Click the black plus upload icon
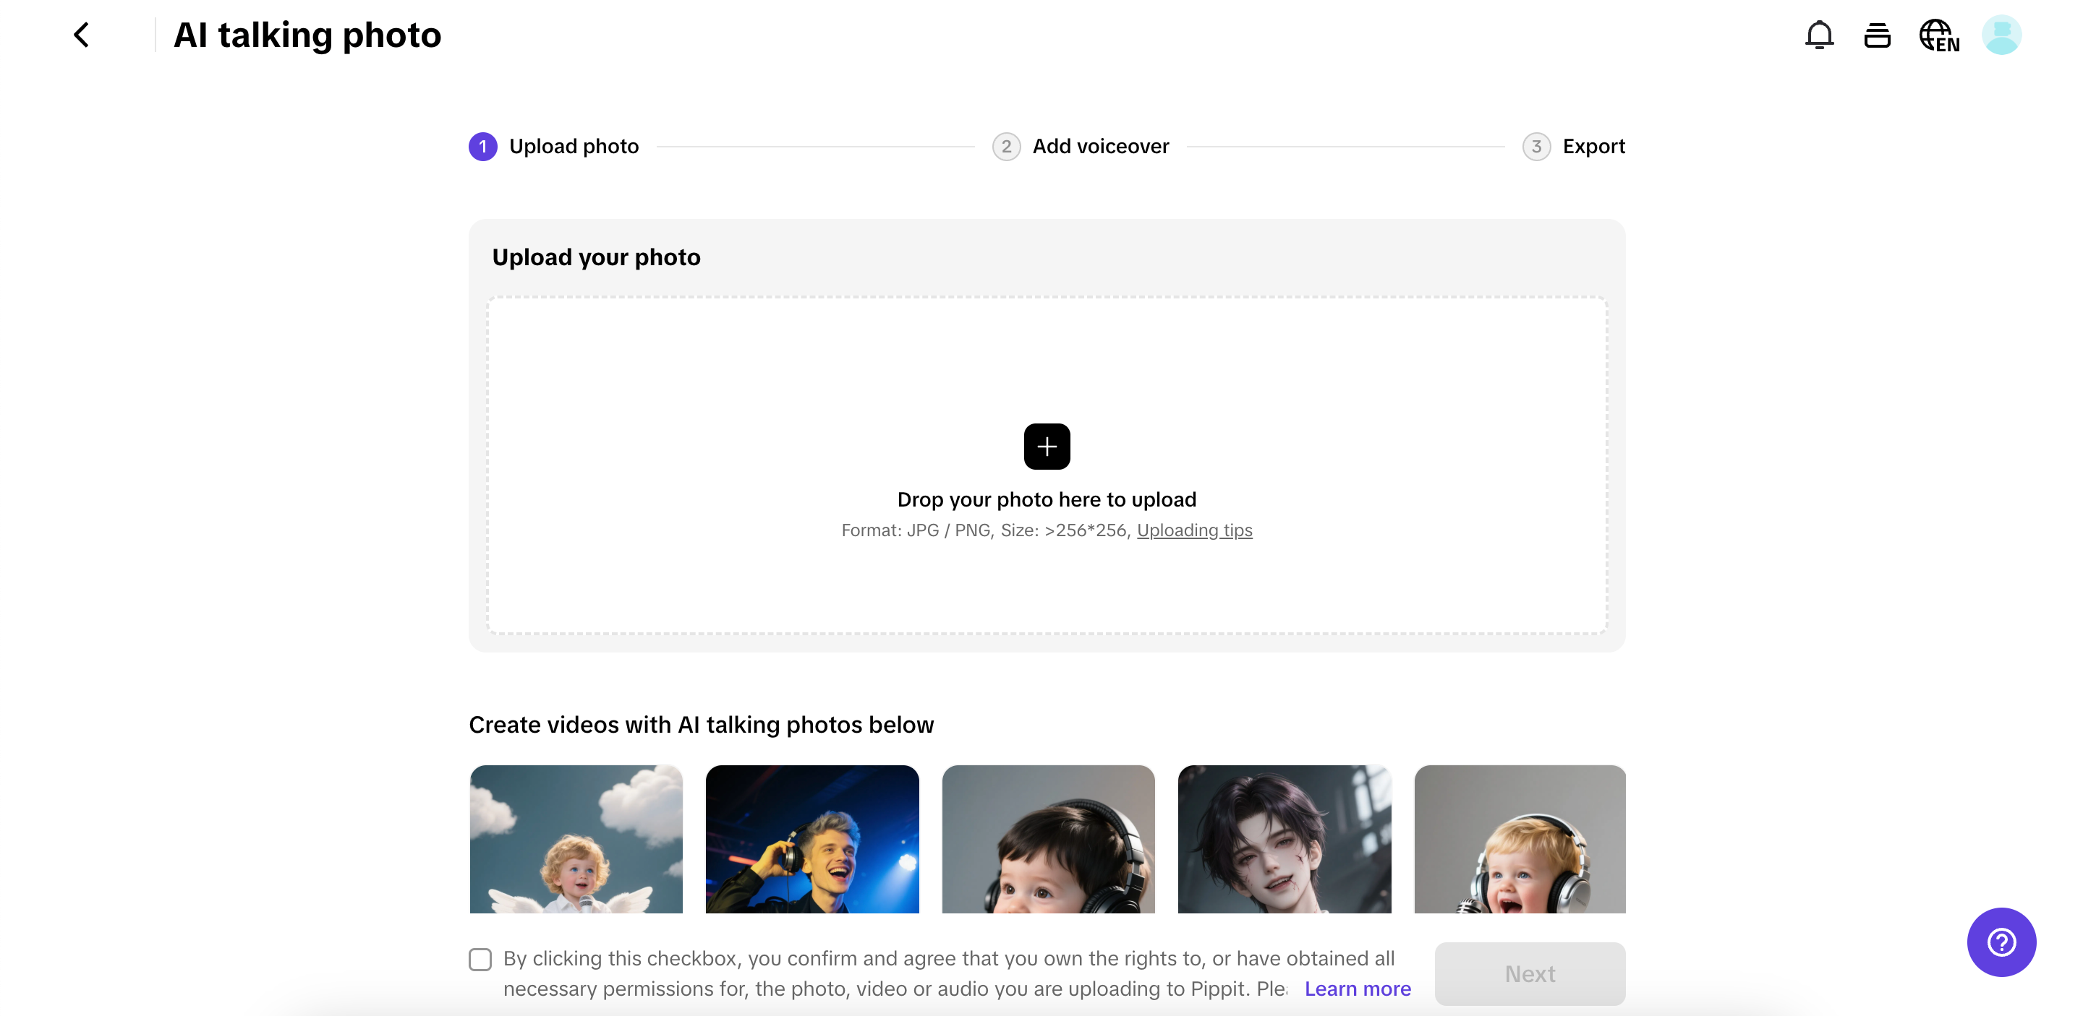This screenshot has height=1016, width=2083. point(1047,446)
